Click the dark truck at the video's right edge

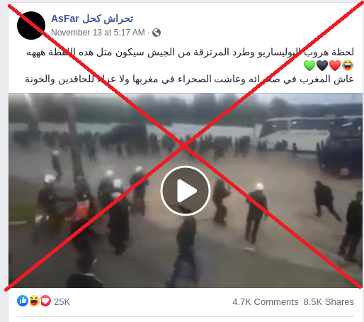(x=340, y=147)
